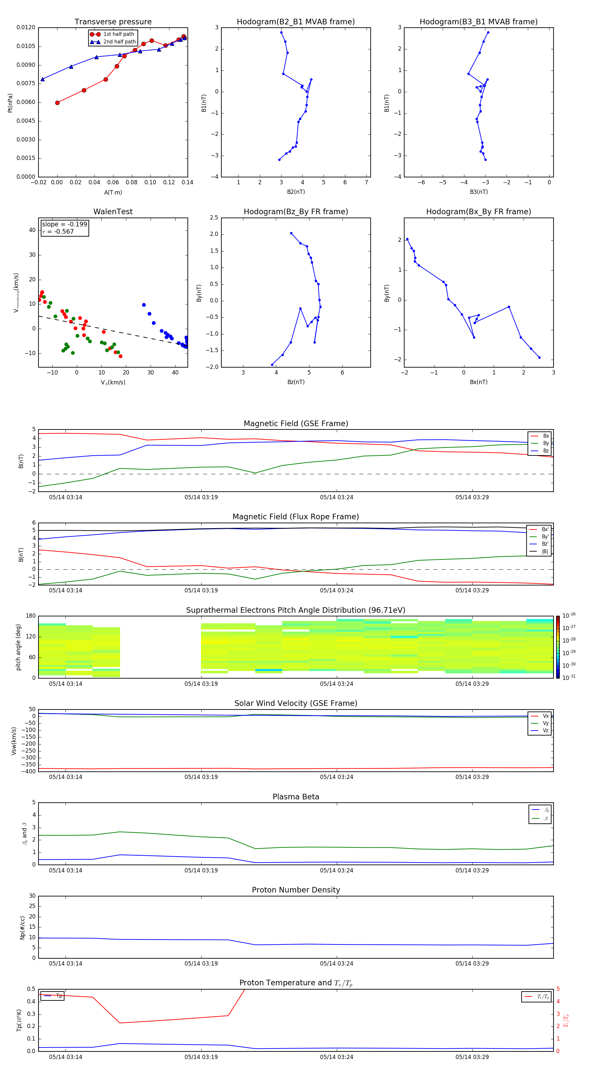This screenshot has width=592, height=1086.
Task: Click the 'Magnetic Field (GSE Frame)' title
Action: click(296, 424)
